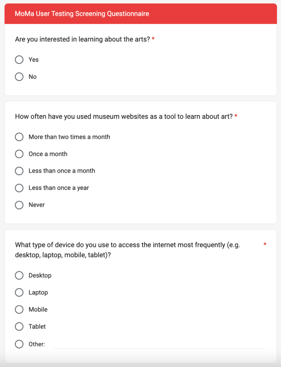This screenshot has height=367, width=281.
Task: Select Mobile as most used device
Action: 19,309
